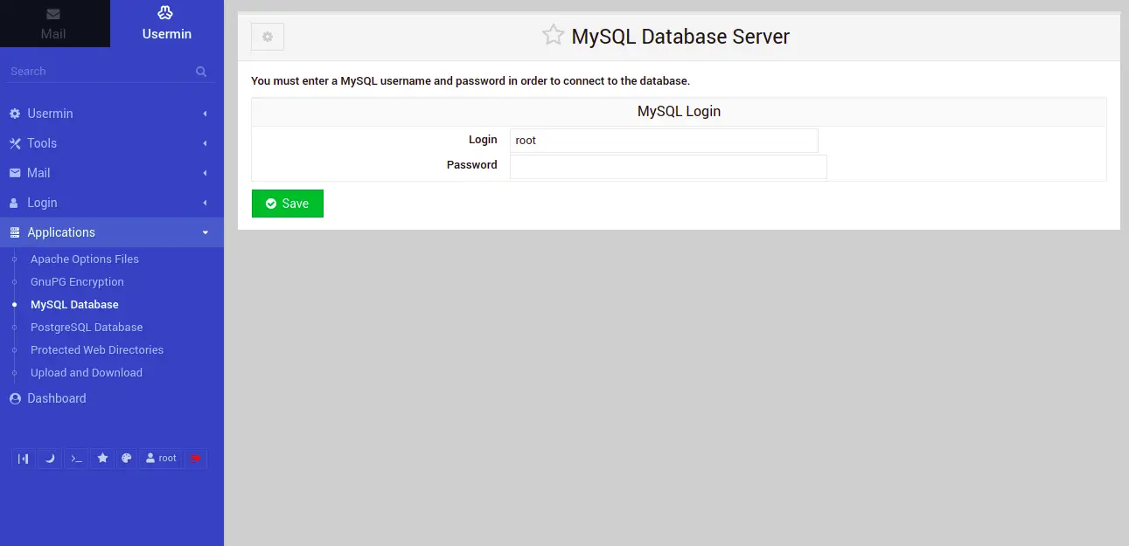
Task: Select MySQL Database in sidebar
Action: coord(74,305)
